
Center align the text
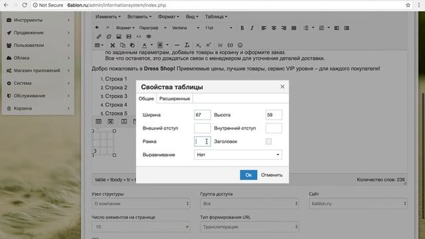[x=274, y=28]
